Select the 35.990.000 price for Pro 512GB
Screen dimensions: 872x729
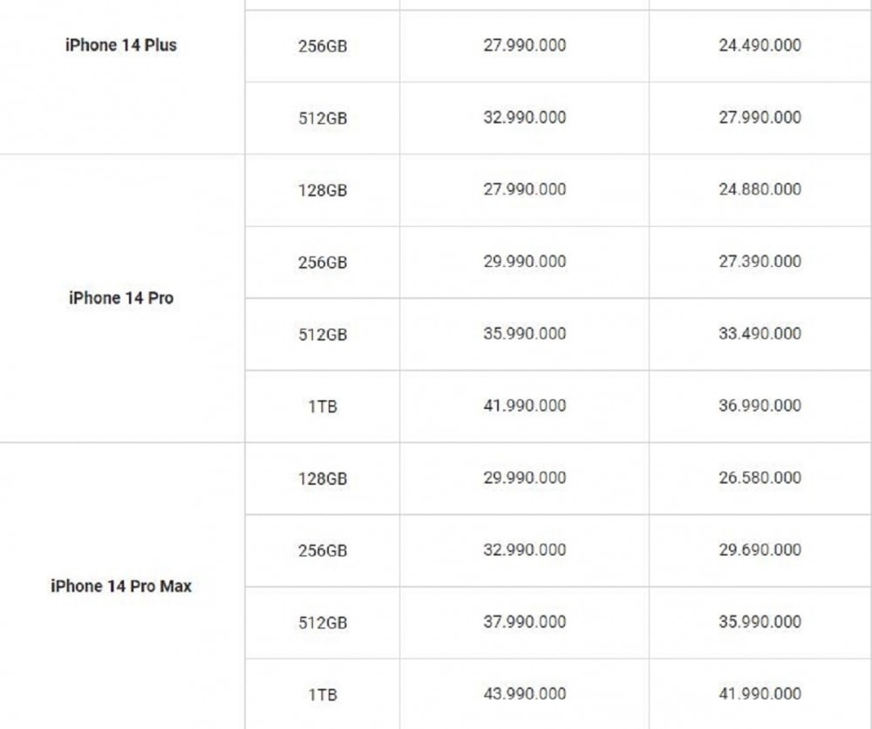(524, 334)
